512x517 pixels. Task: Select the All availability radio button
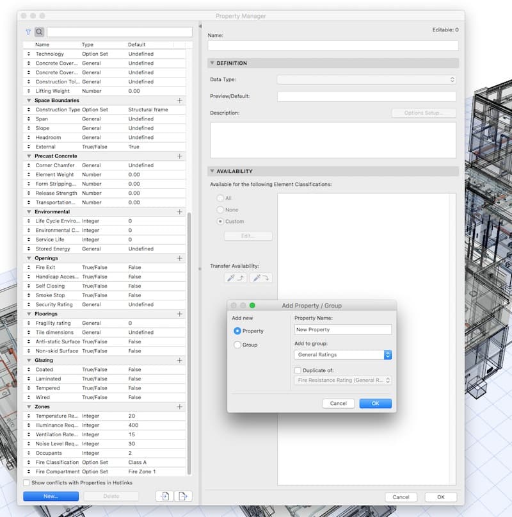coord(220,198)
